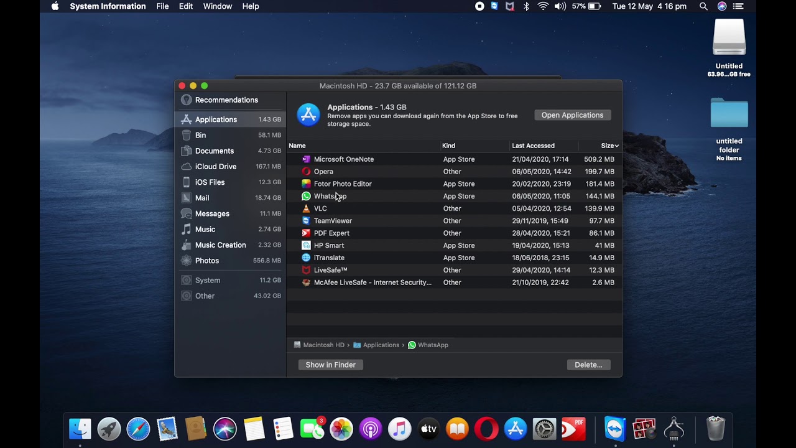Click the battery status in menu bar
Viewport: 796px width, 448px height.
click(586, 6)
